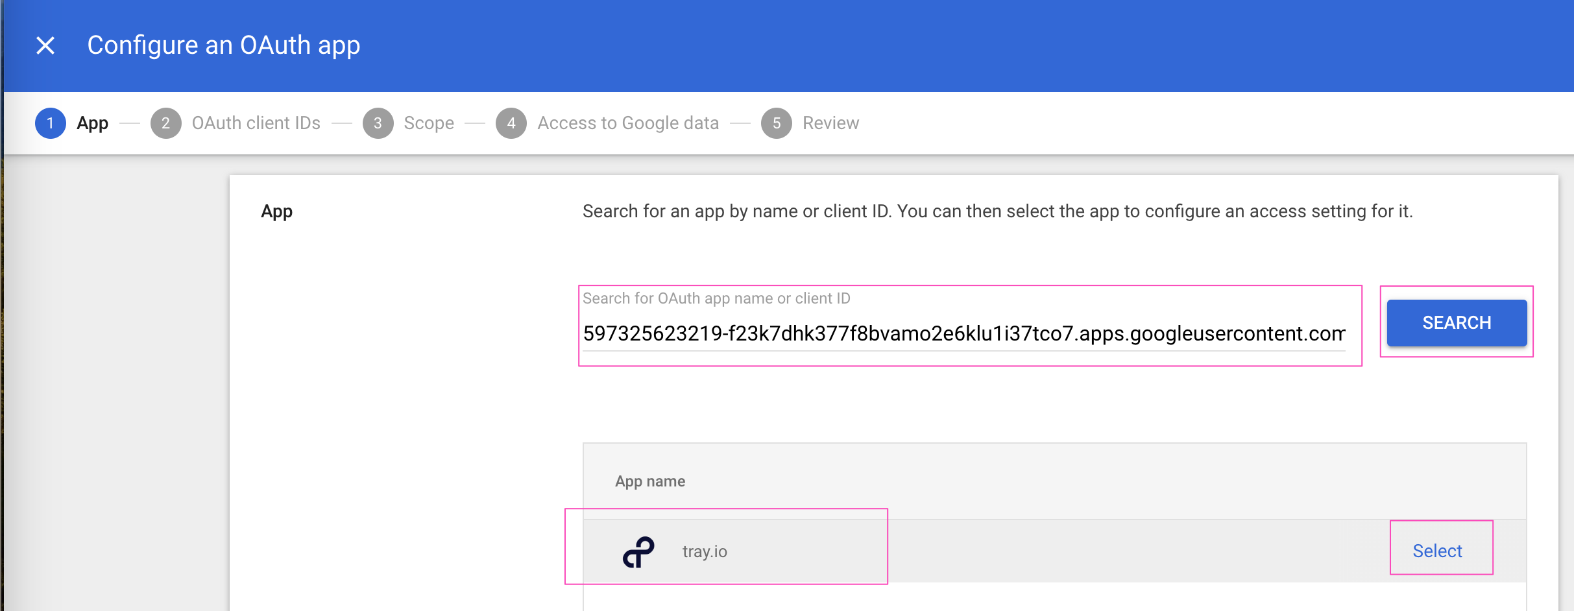Click the step 2 number circle
Screen dimensions: 1574x611
tap(165, 123)
